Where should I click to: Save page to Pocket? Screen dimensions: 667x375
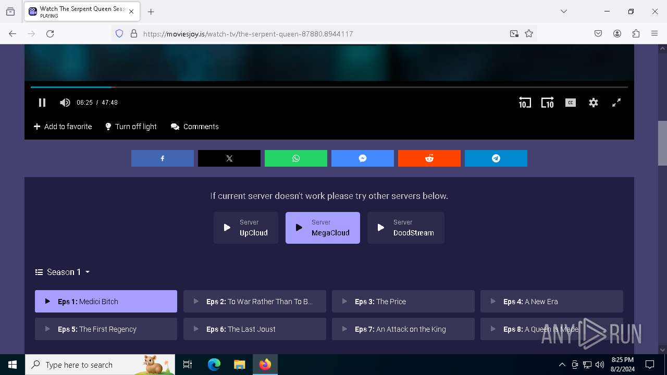[x=598, y=33]
